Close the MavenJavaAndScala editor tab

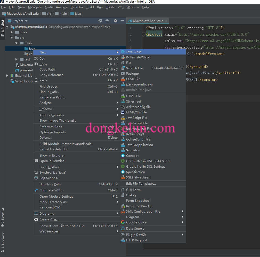point(166,21)
